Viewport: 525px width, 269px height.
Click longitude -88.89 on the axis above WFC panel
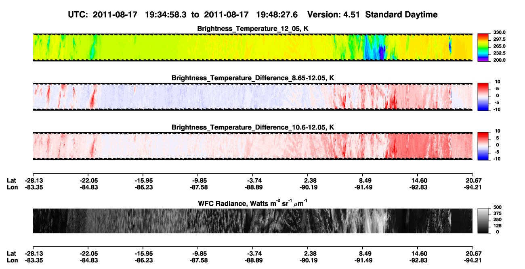pos(253,187)
